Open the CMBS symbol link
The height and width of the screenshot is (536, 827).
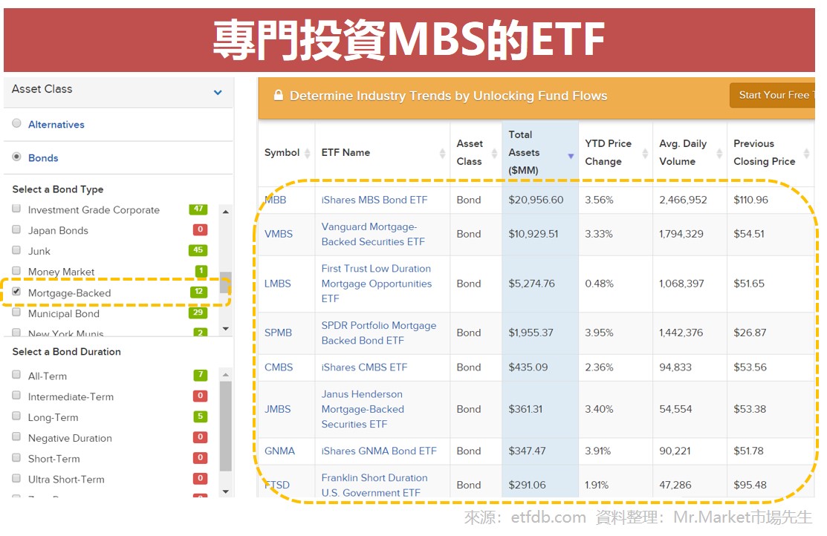point(279,367)
